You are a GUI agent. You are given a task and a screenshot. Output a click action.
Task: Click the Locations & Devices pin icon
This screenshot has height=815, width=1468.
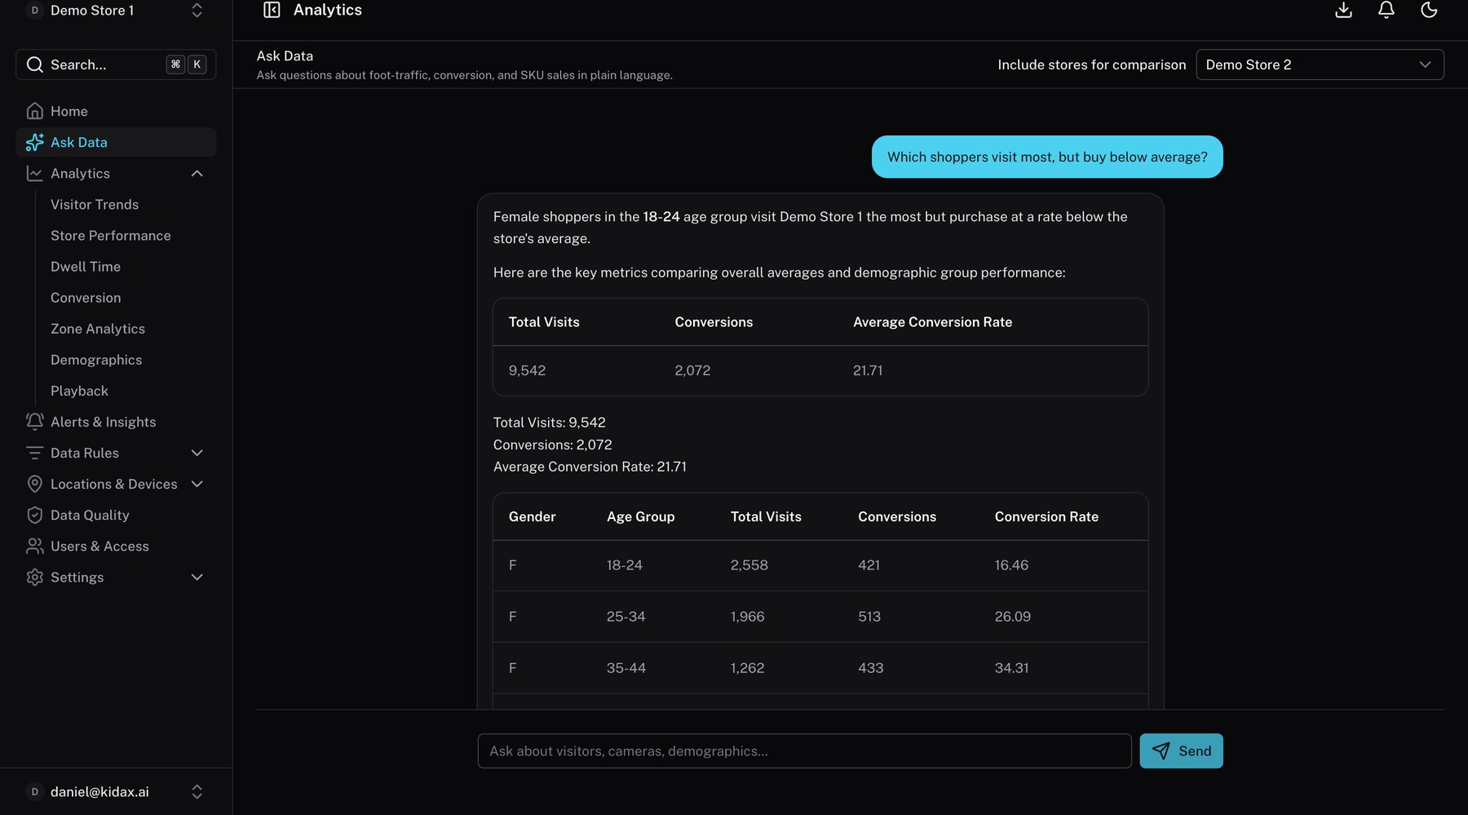(34, 484)
